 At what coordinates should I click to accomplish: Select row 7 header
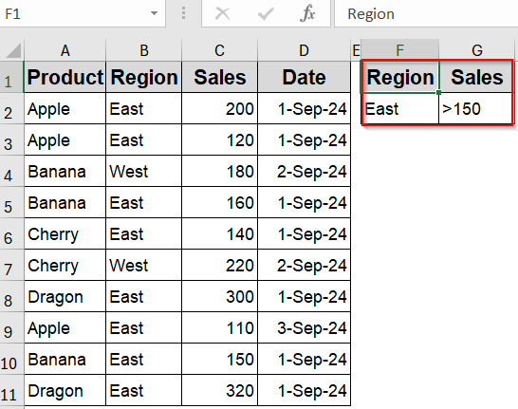pyautogui.click(x=12, y=265)
